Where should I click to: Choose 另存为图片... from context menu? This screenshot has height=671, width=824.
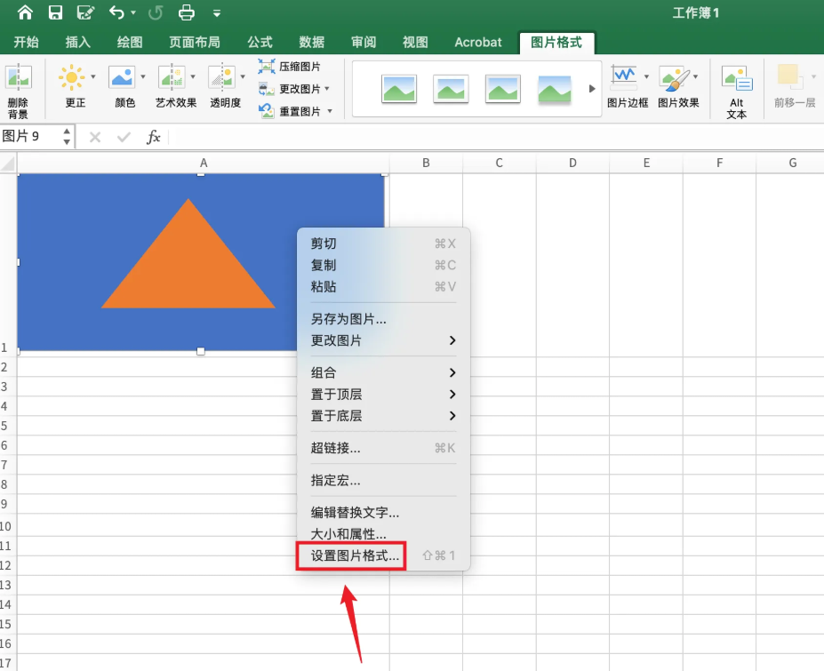(383, 319)
